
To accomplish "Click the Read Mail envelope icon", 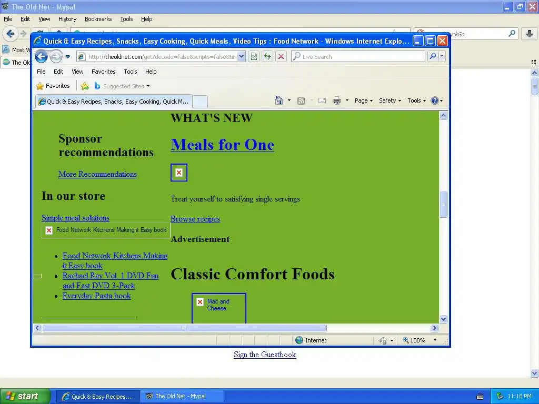I will coord(322,100).
